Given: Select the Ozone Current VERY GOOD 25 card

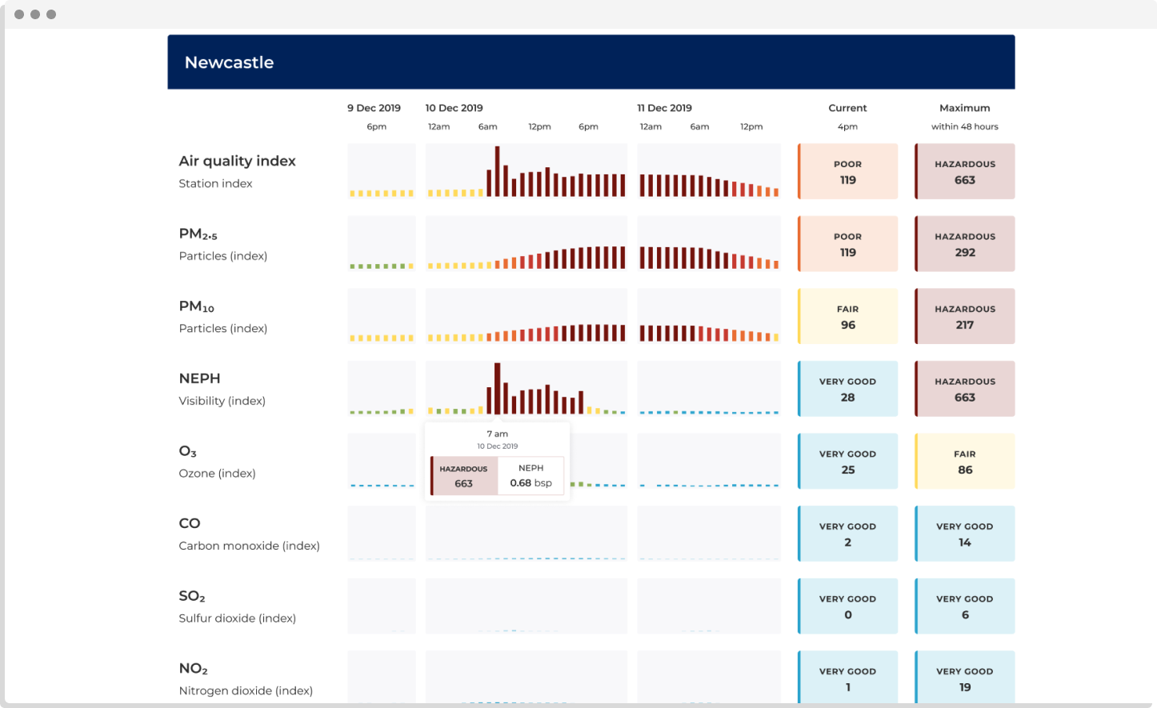Looking at the screenshot, I should tap(847, 462).
